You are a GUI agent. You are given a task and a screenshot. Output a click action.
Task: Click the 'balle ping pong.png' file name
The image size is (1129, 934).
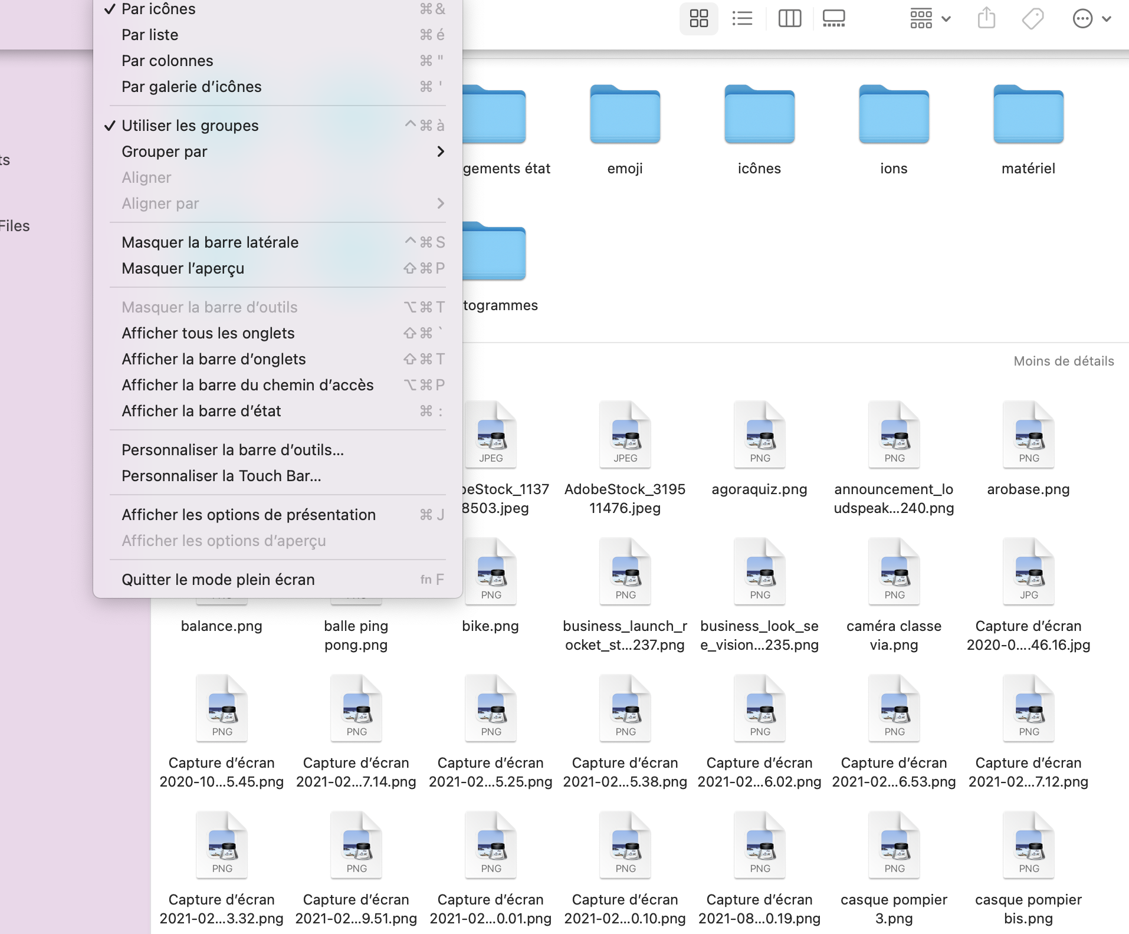click(356, 636)
